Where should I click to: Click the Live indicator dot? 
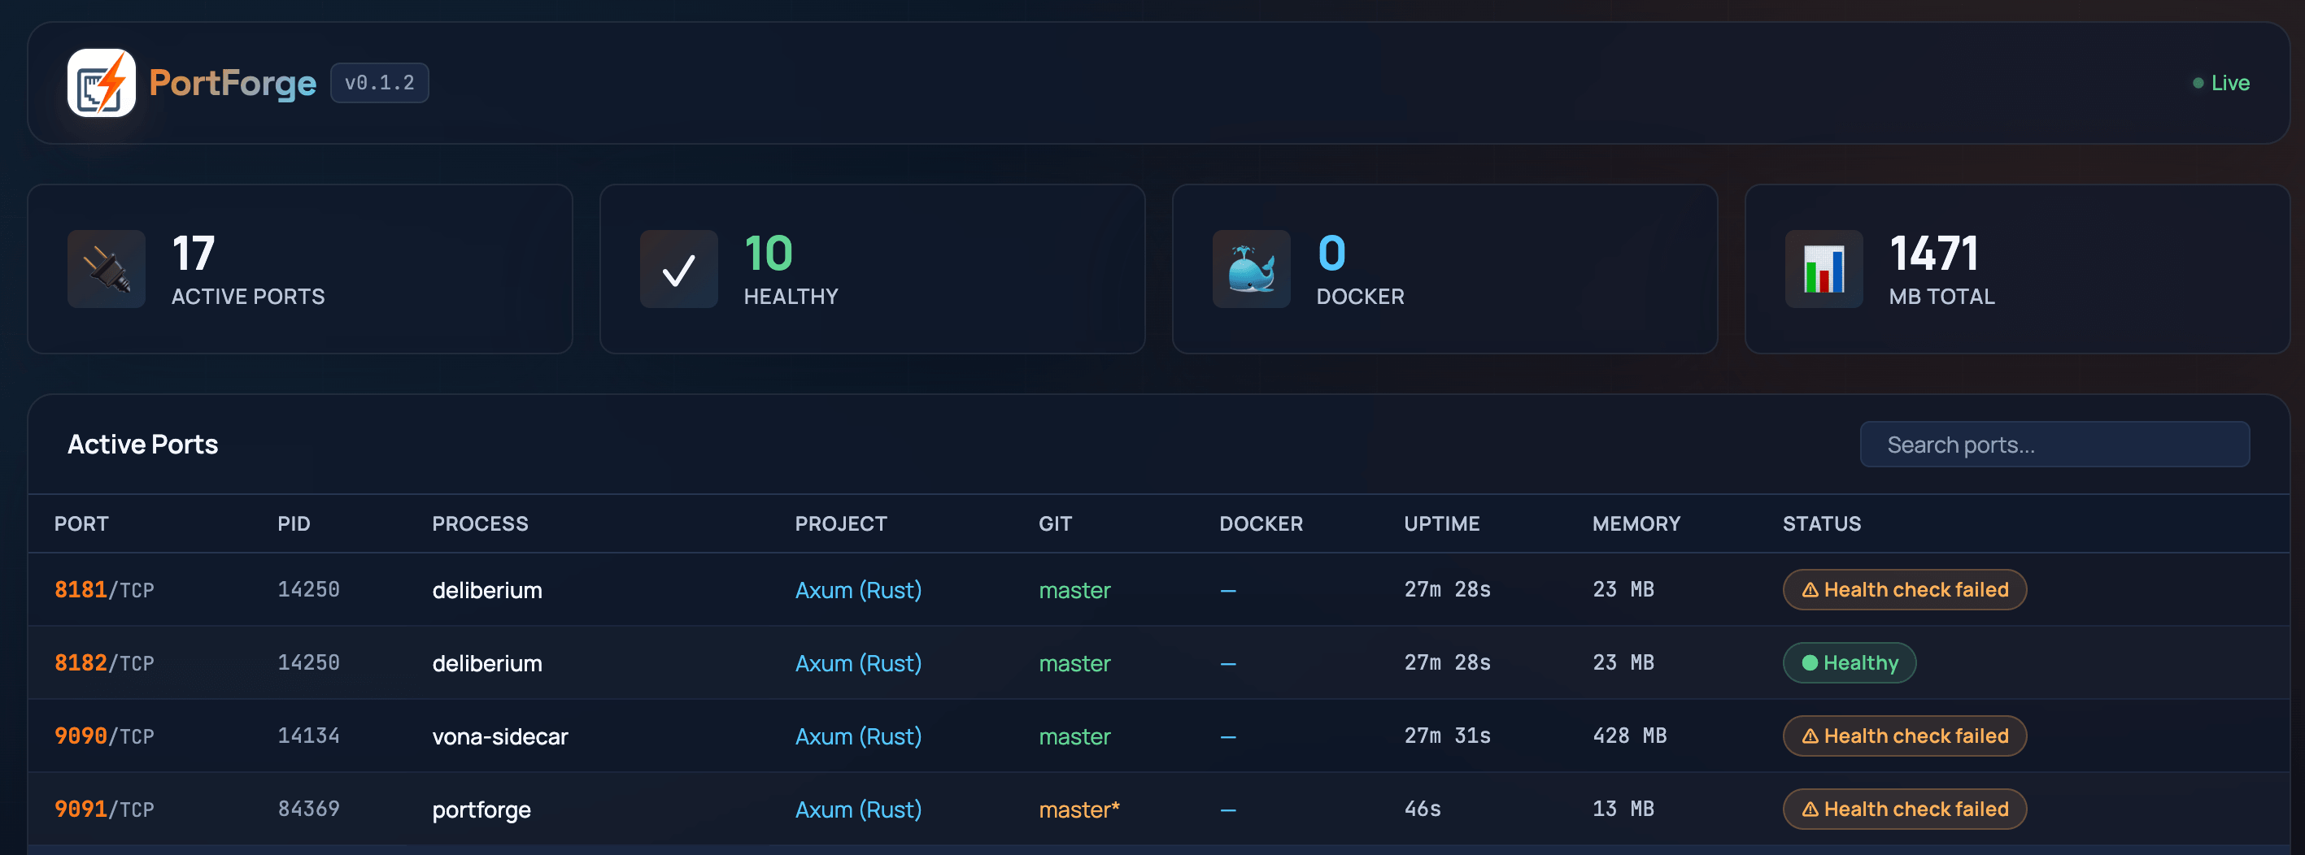[x=2198, y=82]
